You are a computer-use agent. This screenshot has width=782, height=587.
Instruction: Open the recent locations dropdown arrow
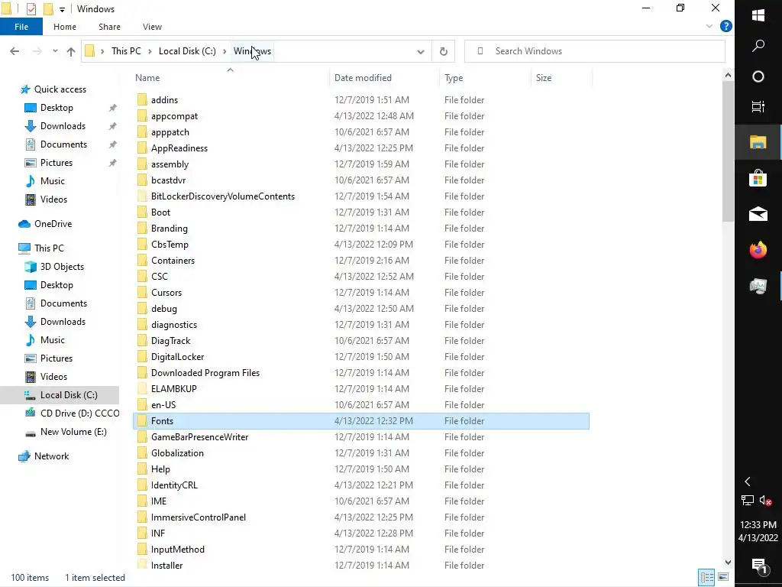[55, 51]
